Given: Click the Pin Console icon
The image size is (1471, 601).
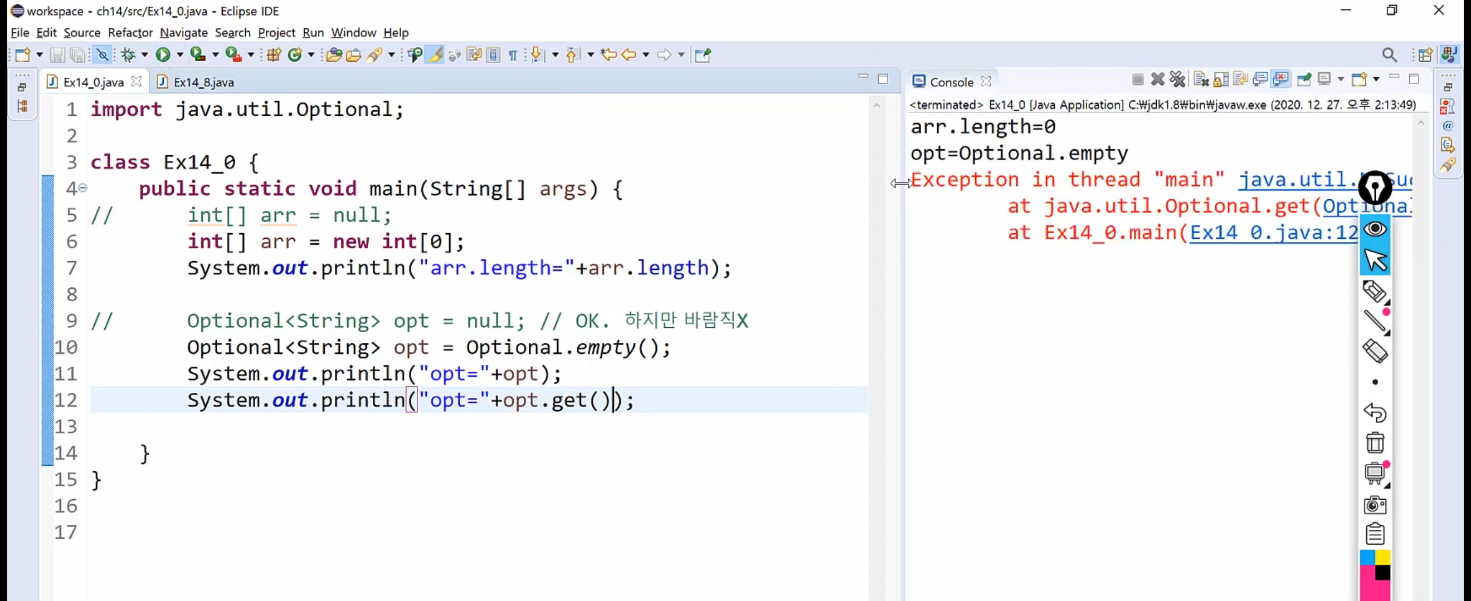Looking at the screenshot, I should (1304, 79).
